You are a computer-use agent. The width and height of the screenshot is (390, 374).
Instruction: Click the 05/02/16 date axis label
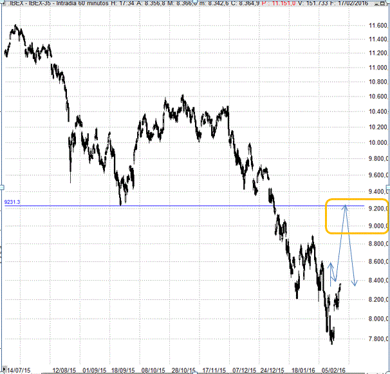click(x=333, y=370)
